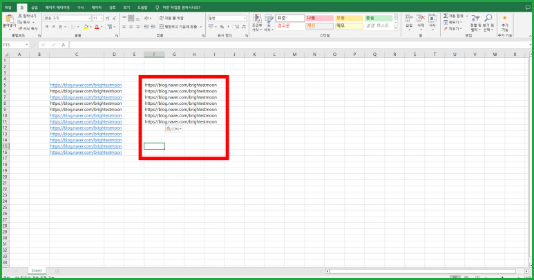
Task: Toggle left horizontal alignment
Action: pos(124,26)
